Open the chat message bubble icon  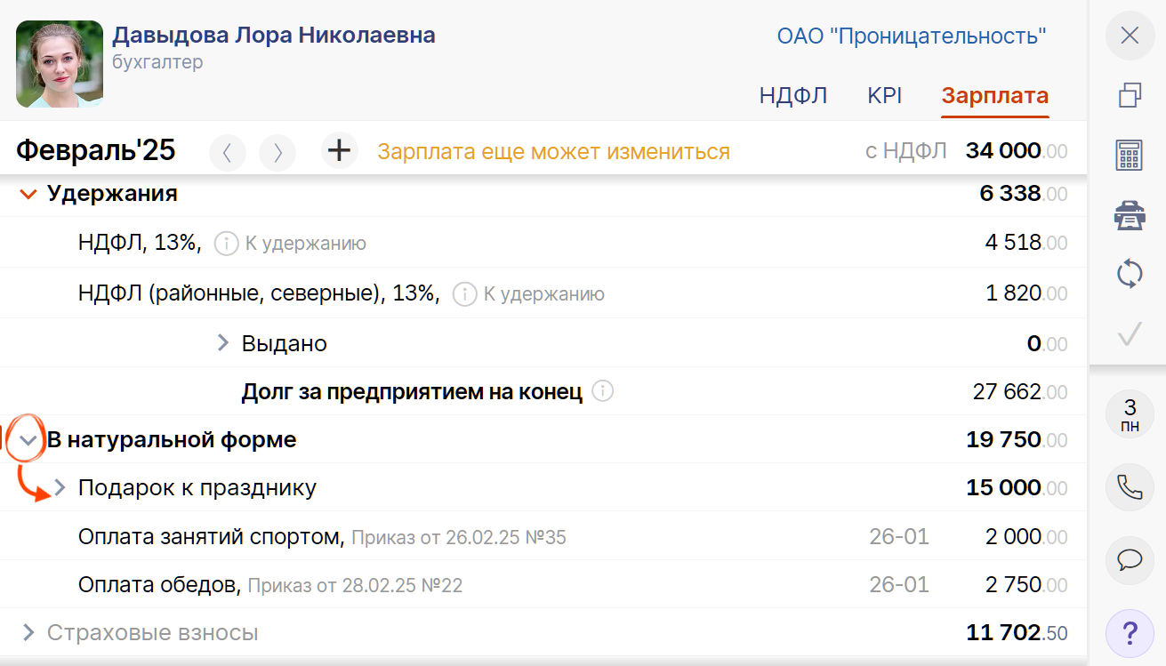click(x=1129, y=560)
